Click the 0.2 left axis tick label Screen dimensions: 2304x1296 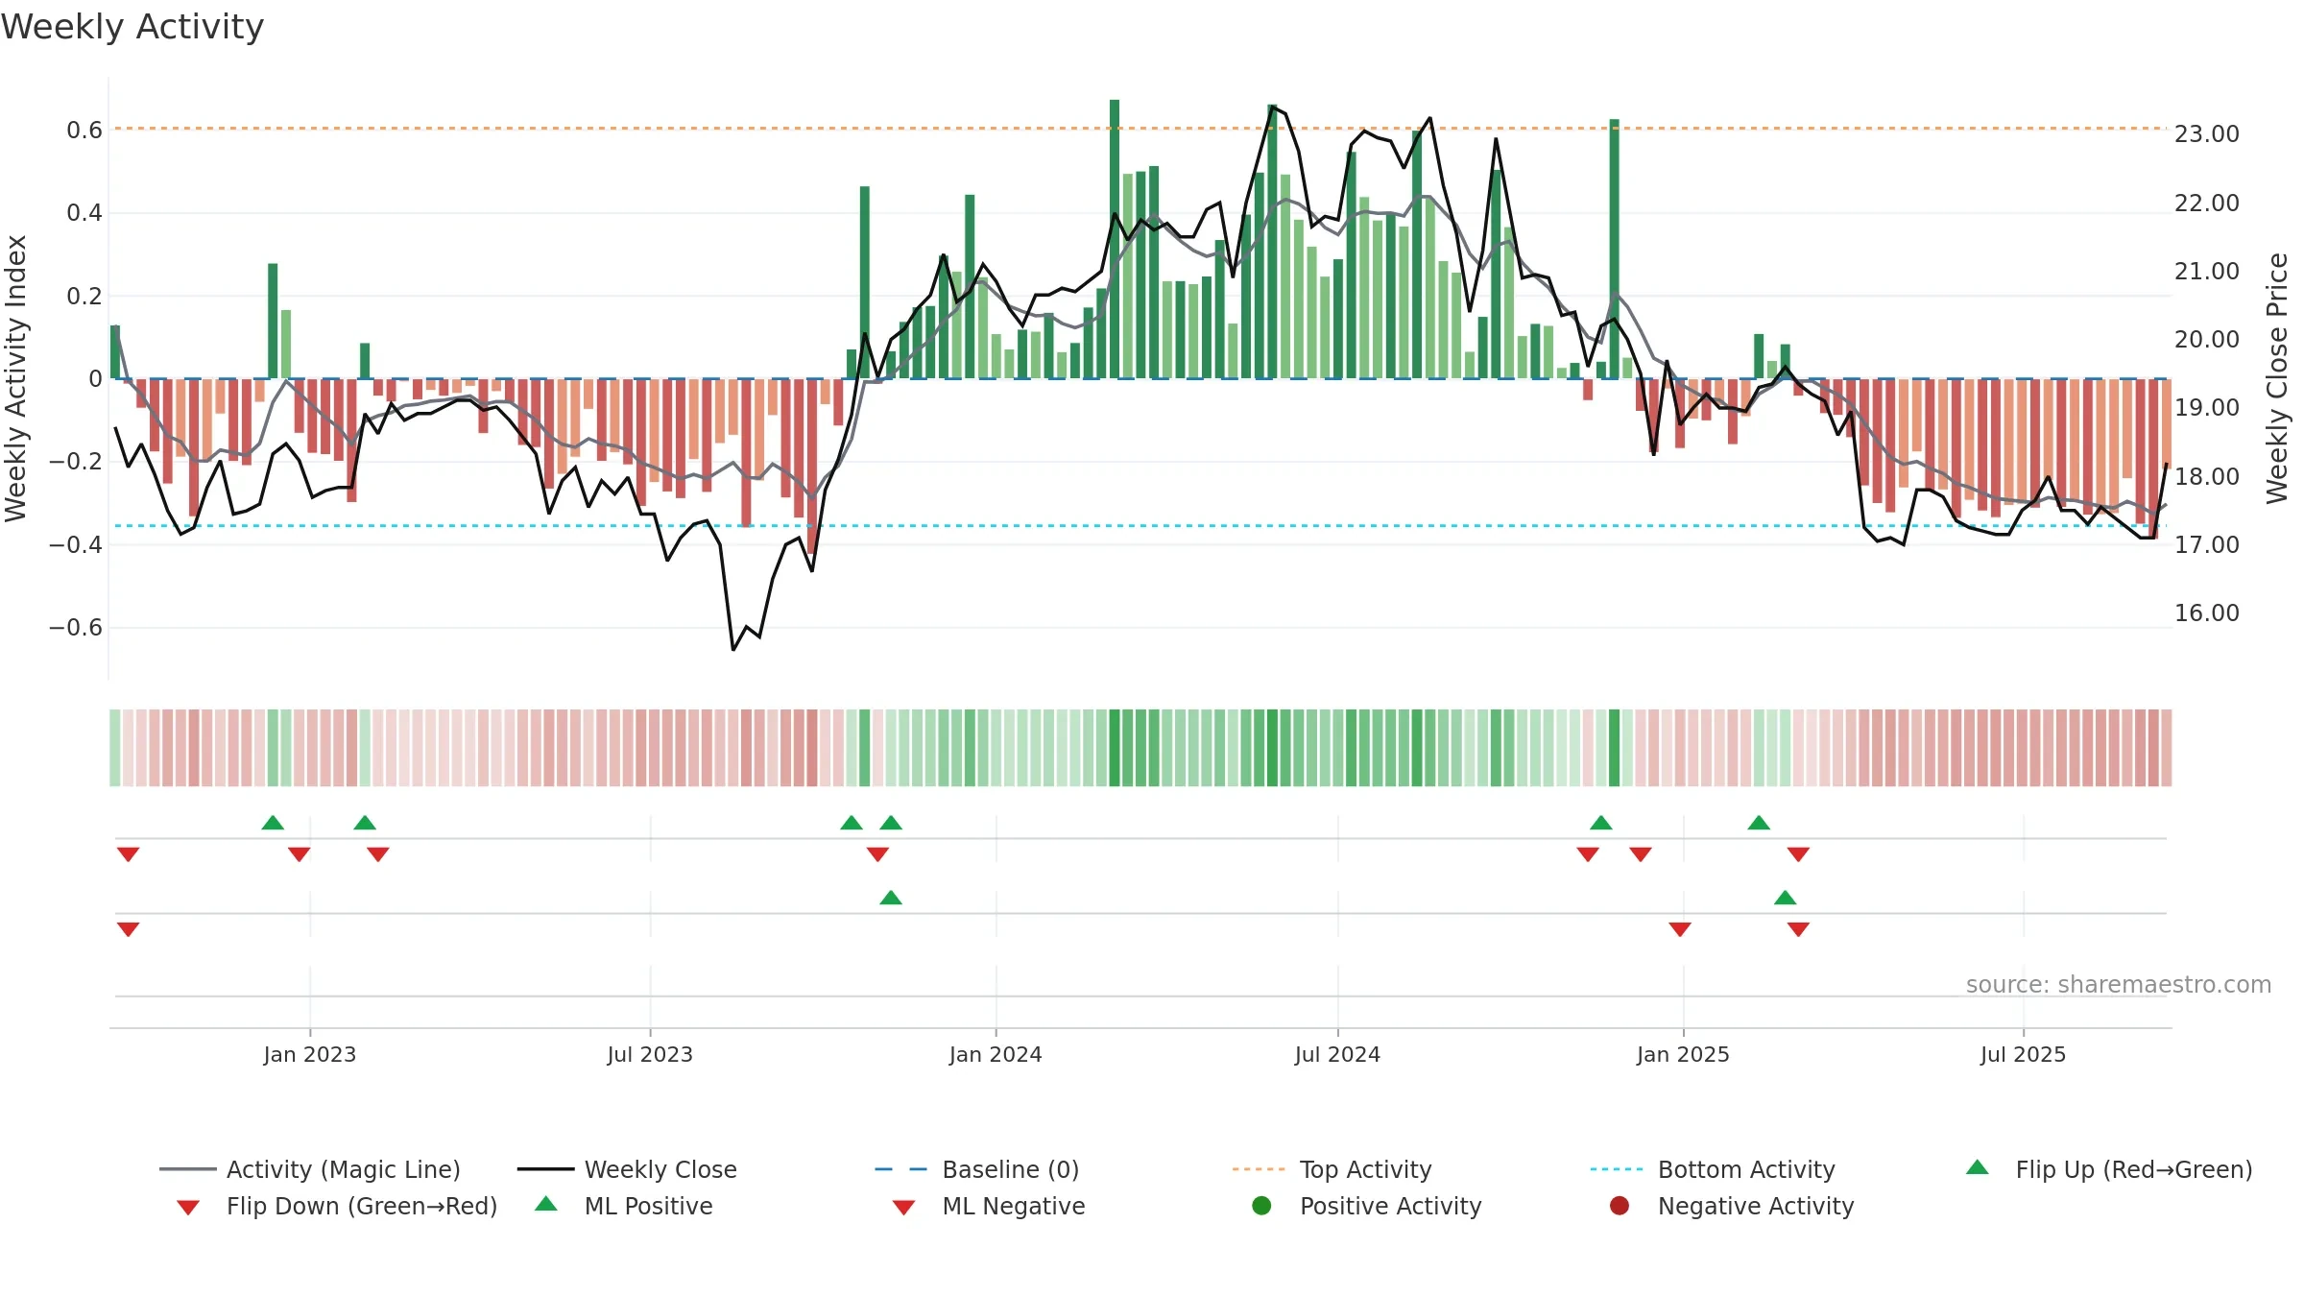coord(84,296)
